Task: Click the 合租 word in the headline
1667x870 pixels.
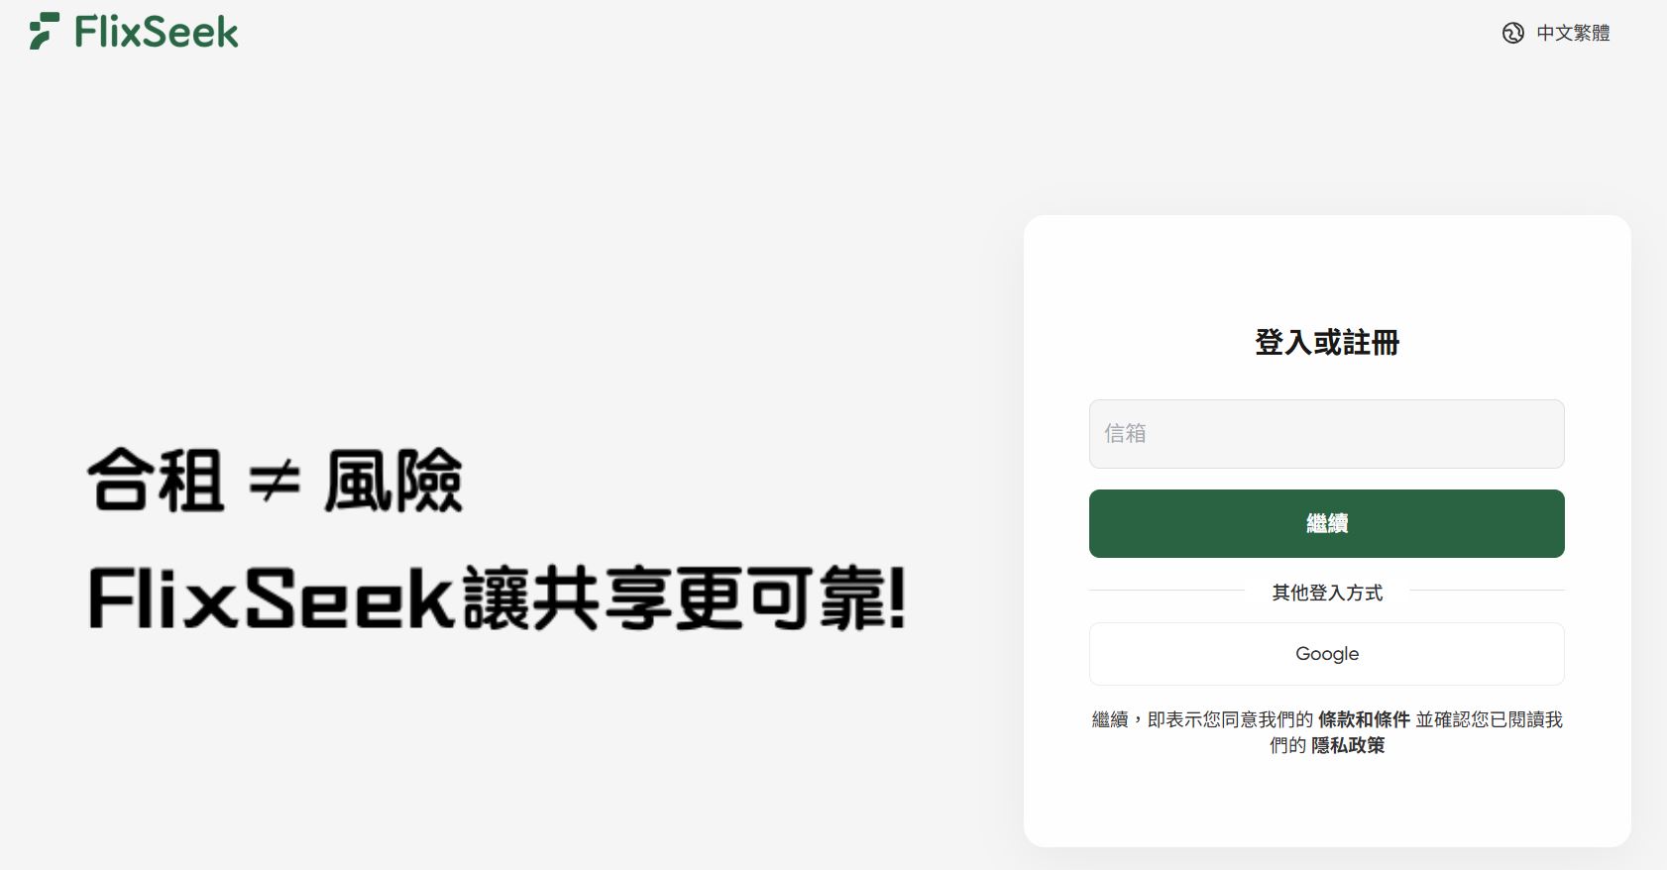Action: click(156, 481)
